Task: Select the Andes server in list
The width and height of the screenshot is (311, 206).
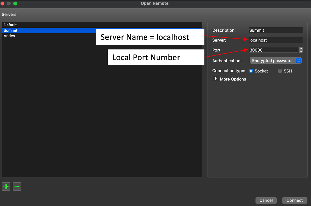Action: (9, 36)
